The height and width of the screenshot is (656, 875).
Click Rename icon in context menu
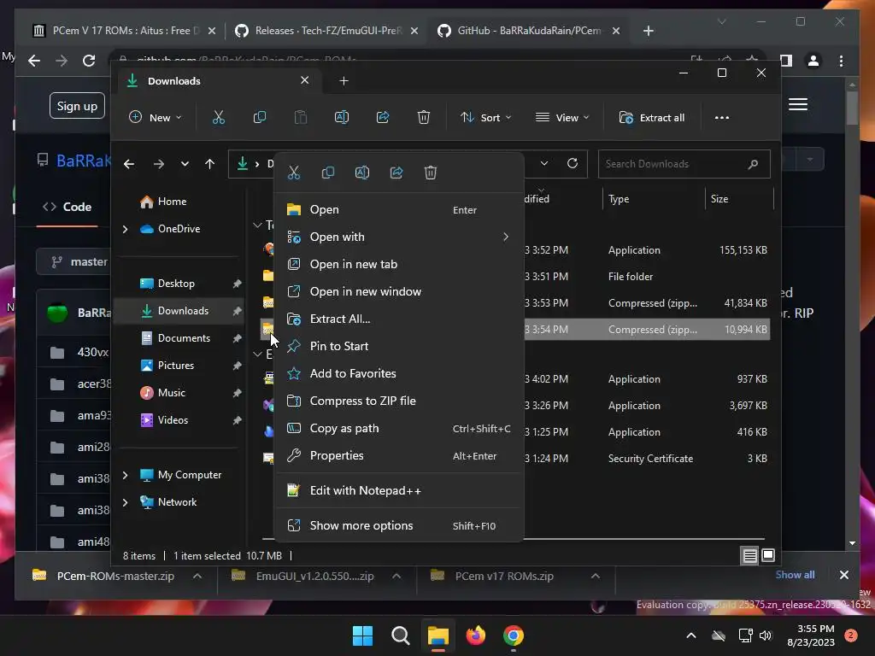pyautogui.click(x=362, y=173)
